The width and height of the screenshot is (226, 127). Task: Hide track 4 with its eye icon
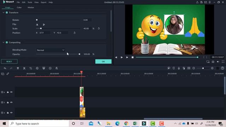(x=11, y=113)
